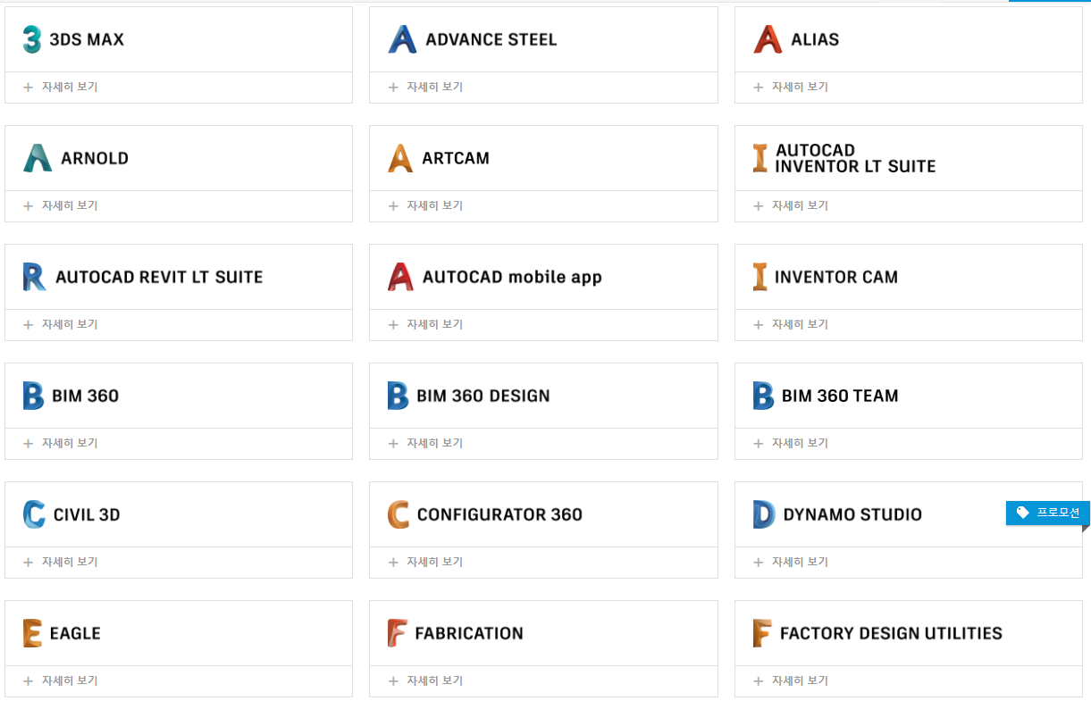Click the BIM 360 blue B icon
The width and height of the screenshot is (1091, 701).
pyautogui.click(x=33, y=396)
